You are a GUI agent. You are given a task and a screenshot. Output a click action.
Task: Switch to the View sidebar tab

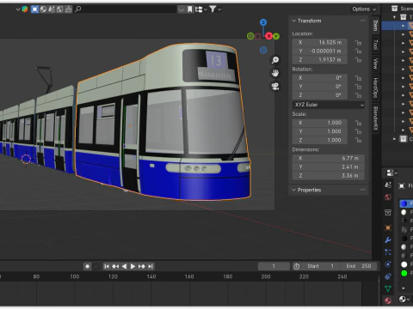(375, 64)
